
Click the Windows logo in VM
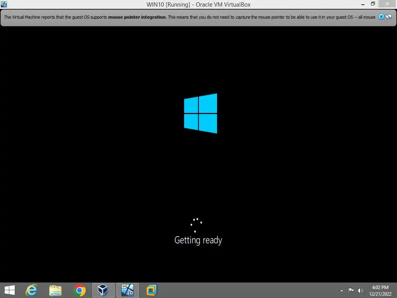coord(200,113)
